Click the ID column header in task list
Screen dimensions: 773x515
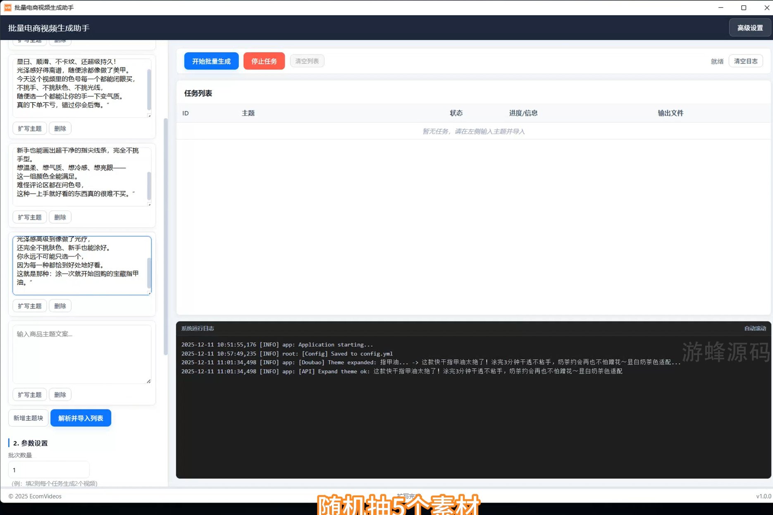point(186,113)
